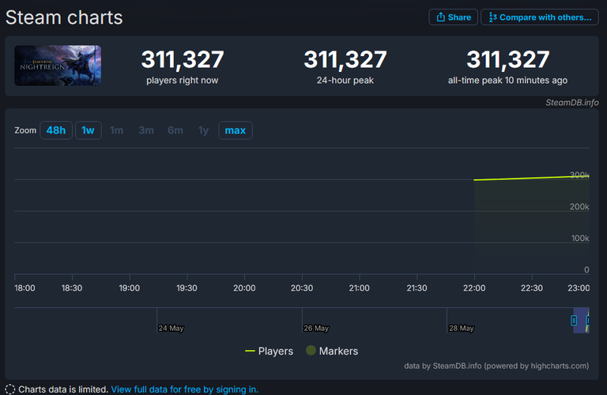
Task: Open the Elden Ring Nightreign game thumbnail
Action: (x=58, y=66)
